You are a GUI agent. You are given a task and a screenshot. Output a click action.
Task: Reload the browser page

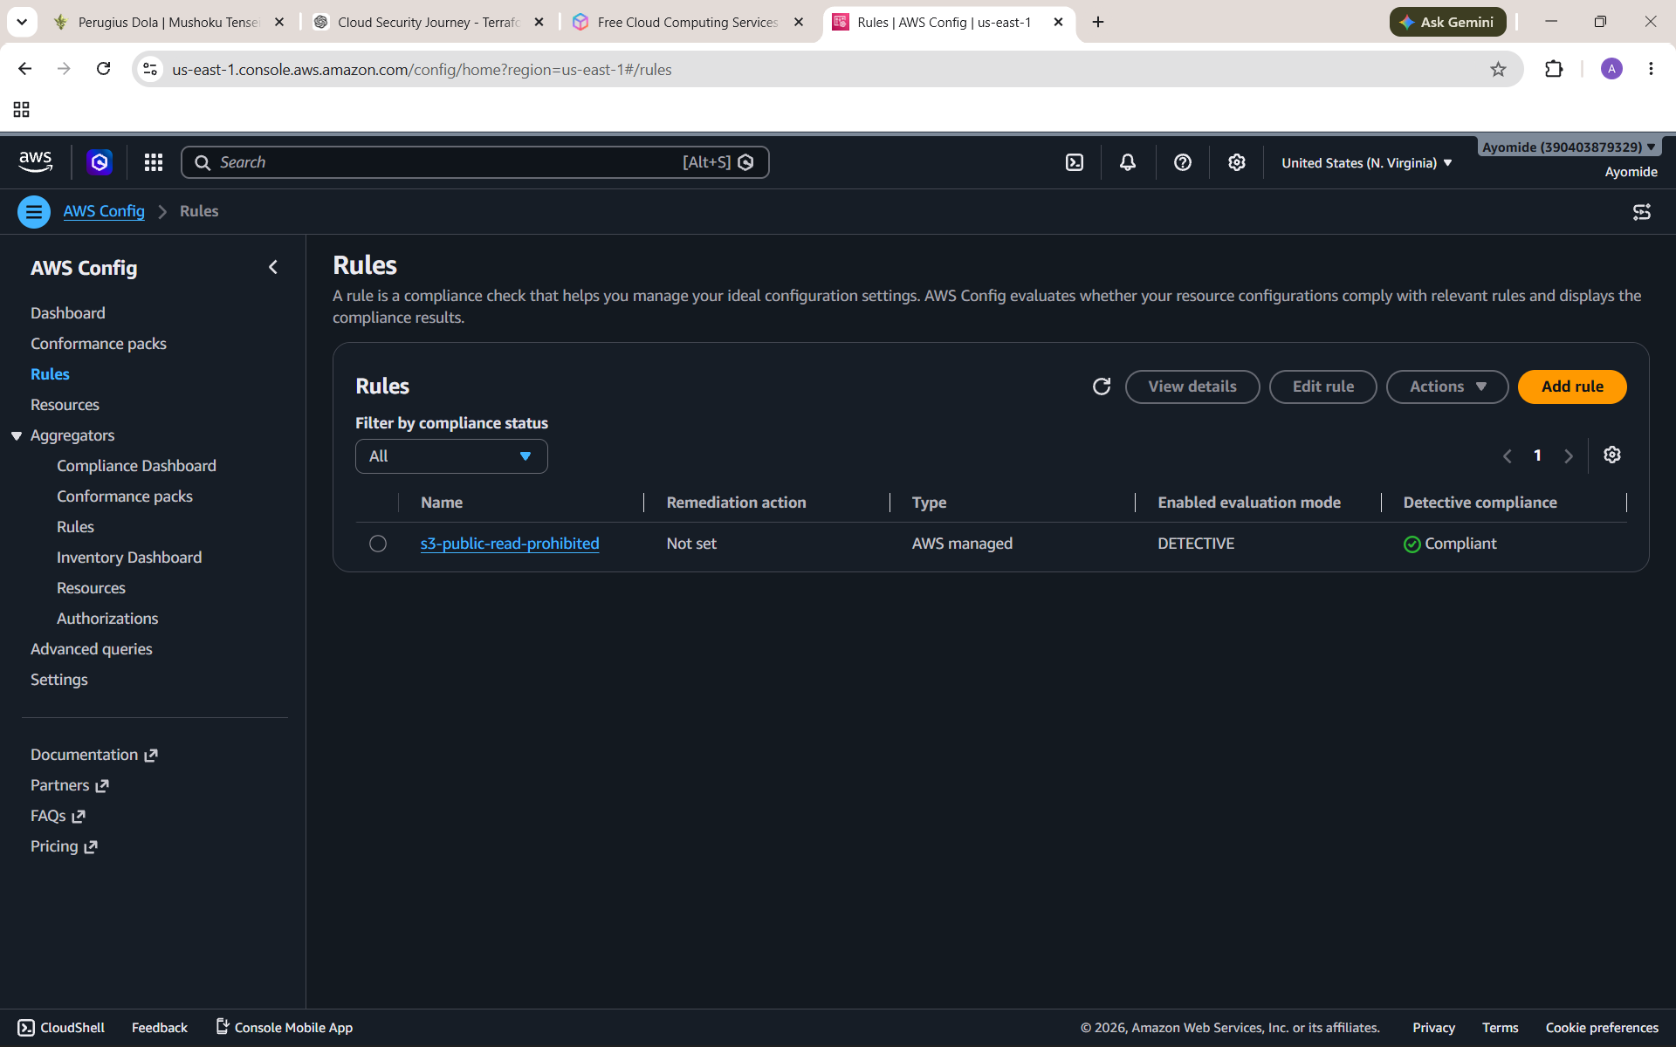pos(103,69)
